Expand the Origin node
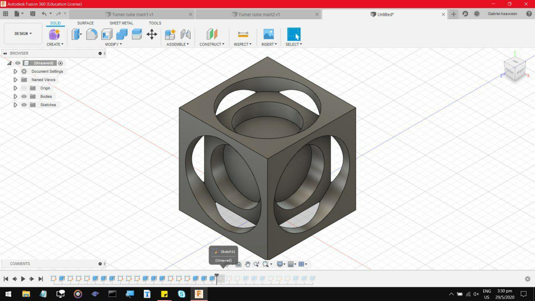The height and width of the screenshot is (301, 535). click(15, 88)
